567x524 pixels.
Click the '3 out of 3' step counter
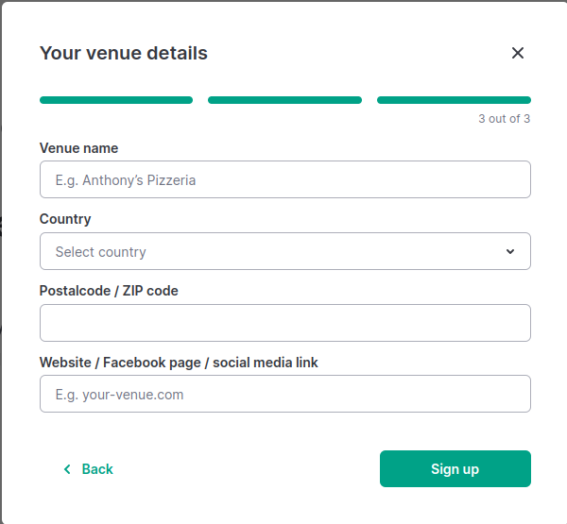click(504, 119)
